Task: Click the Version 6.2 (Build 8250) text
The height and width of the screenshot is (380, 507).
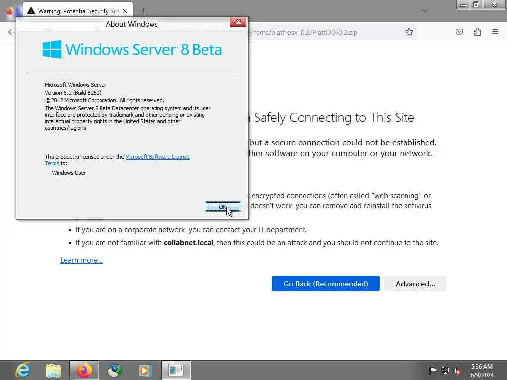Action: pyautogui.click(x=73, y=93)
